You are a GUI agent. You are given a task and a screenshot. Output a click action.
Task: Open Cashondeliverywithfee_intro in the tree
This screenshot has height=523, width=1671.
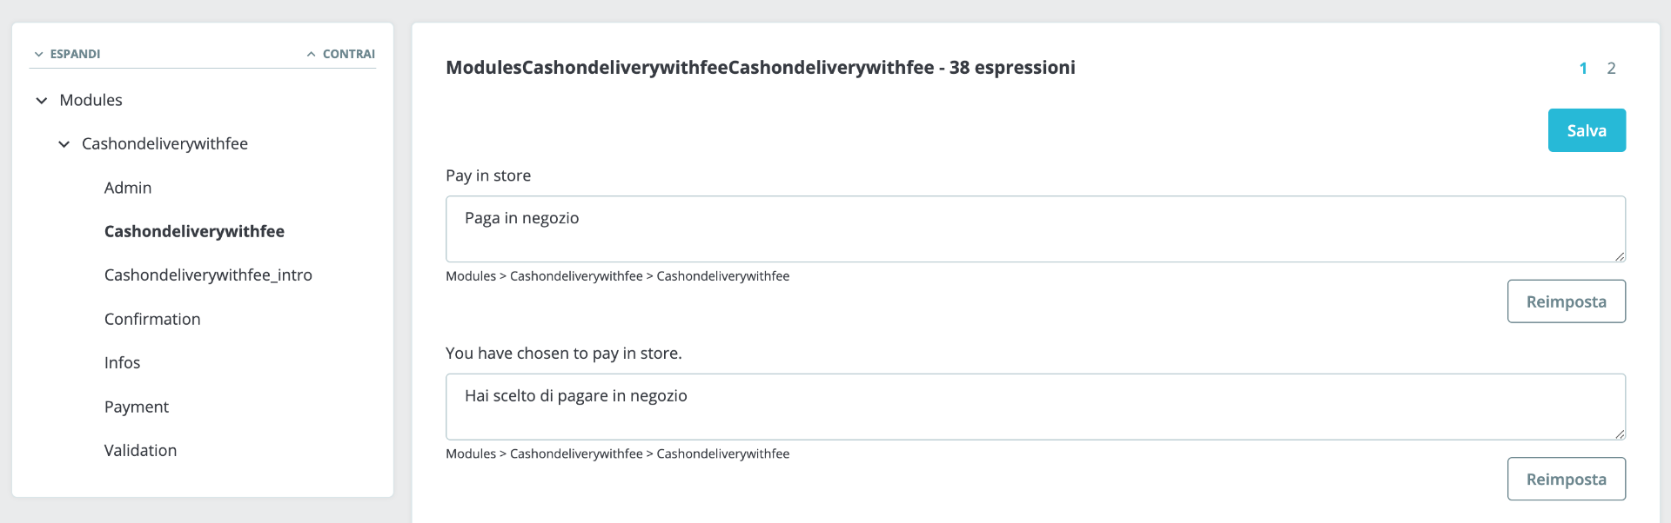point(208,275)
